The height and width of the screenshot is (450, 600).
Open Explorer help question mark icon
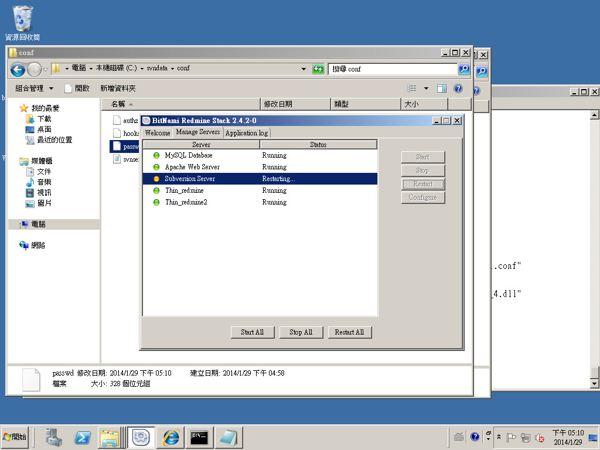point(458,88)
